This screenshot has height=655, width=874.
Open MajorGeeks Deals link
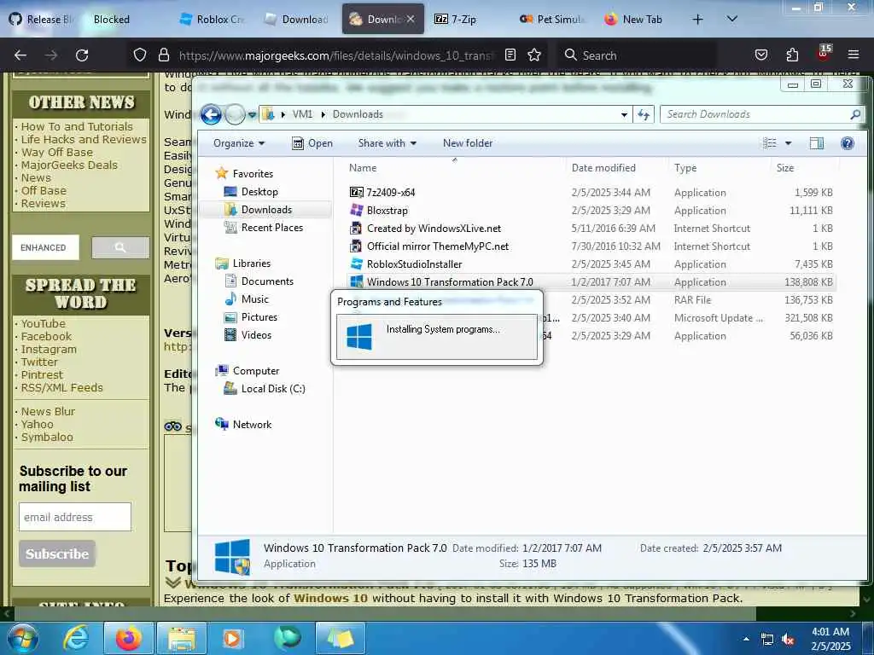[x=69, y=165]
